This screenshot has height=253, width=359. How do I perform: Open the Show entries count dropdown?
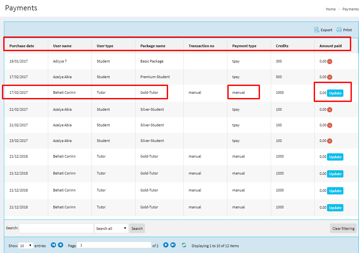pos(26,246)
